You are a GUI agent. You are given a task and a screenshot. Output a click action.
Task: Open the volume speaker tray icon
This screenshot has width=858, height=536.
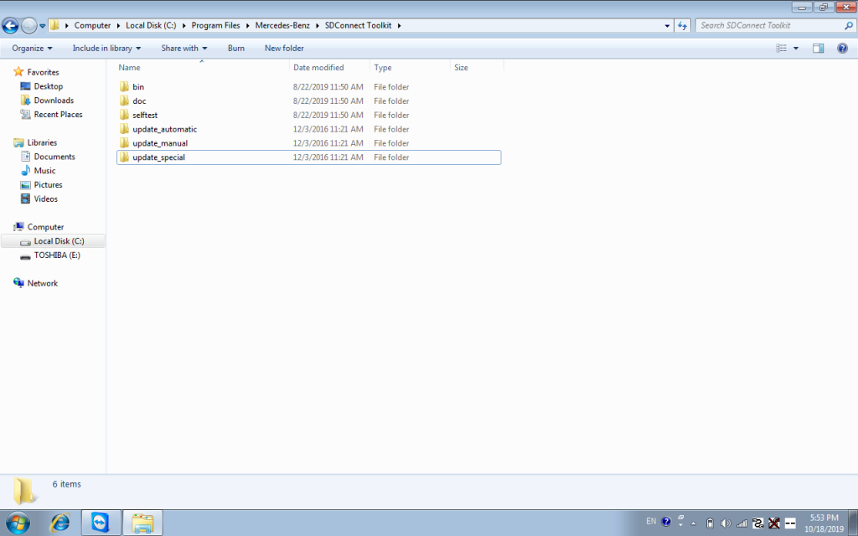726,523
